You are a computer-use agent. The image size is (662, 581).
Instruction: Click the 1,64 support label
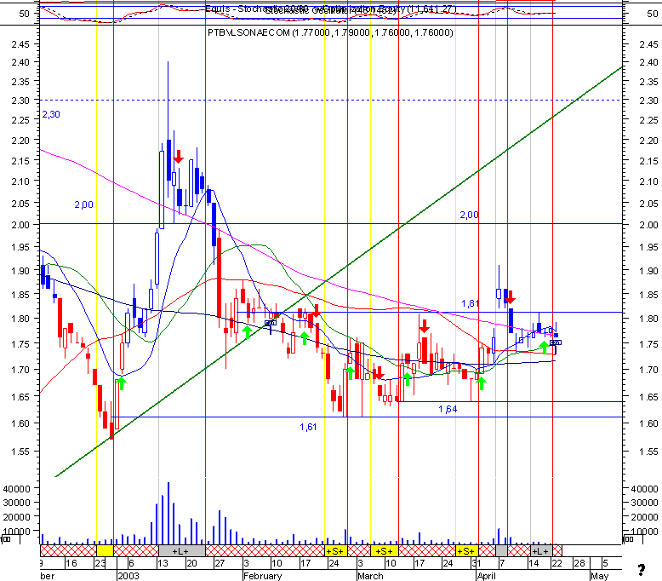[448, 409]
